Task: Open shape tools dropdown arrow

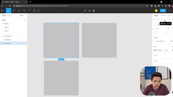Action: tap(21, 11)
